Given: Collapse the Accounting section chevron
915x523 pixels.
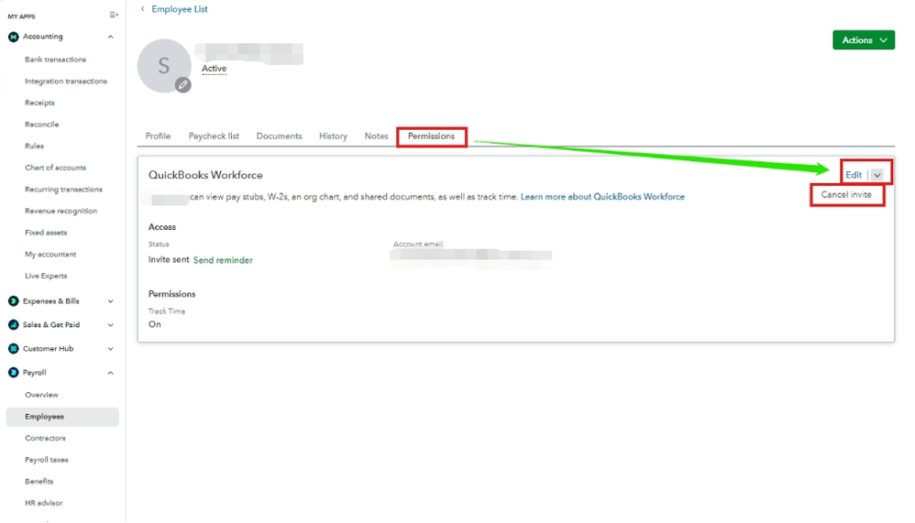Looking at the screenshot, I should point(110,37).
